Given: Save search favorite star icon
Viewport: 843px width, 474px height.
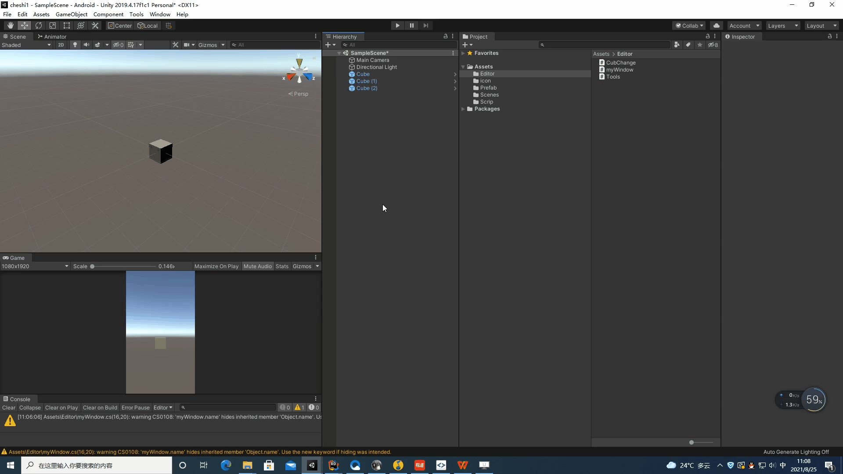Looking at the screenshot, I should (700, 45).
